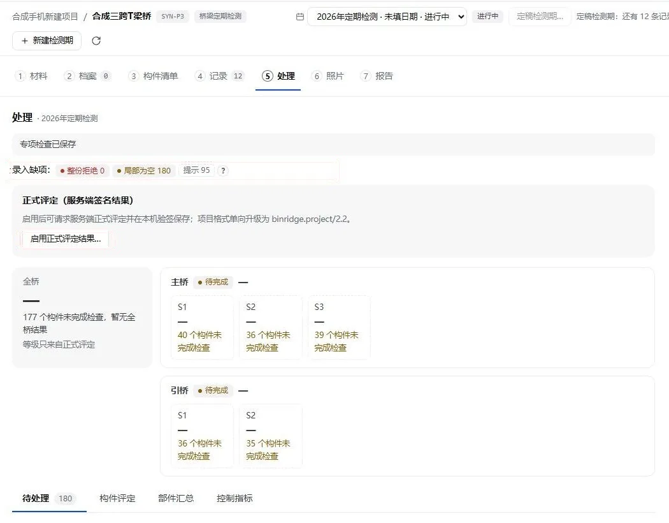Click the 定稿检测期：还有 12 条记录 notice
The height and width of the screenshot is (523, 669).
click(622, 16)
